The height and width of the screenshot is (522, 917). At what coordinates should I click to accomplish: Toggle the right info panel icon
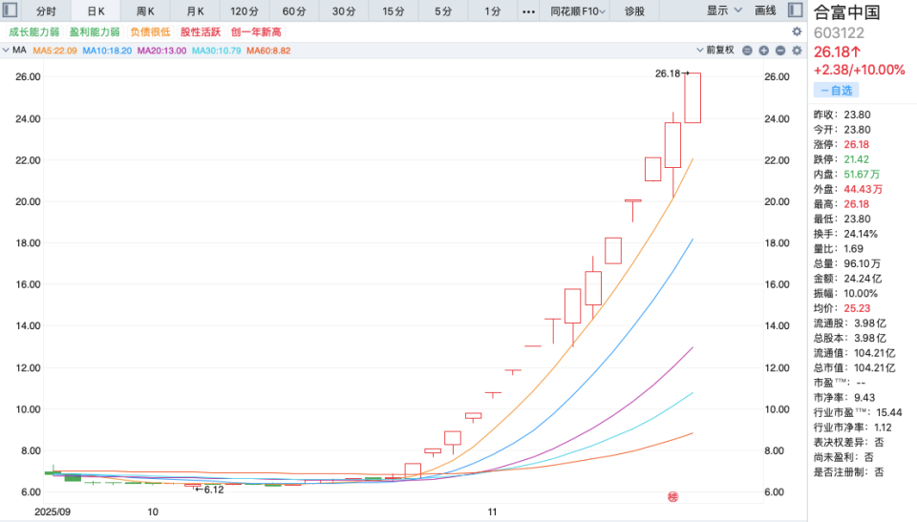coord(796,10)
